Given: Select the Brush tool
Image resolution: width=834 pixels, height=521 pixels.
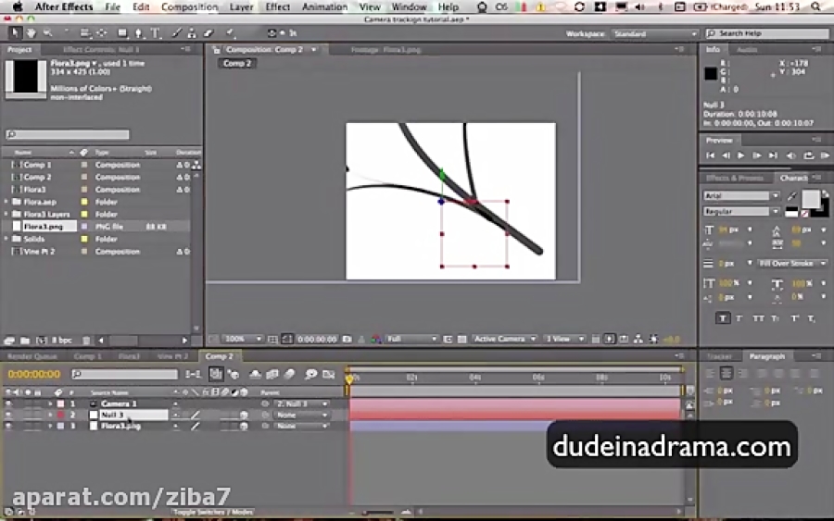Looking at the screenshot, I should pos(177,33).
